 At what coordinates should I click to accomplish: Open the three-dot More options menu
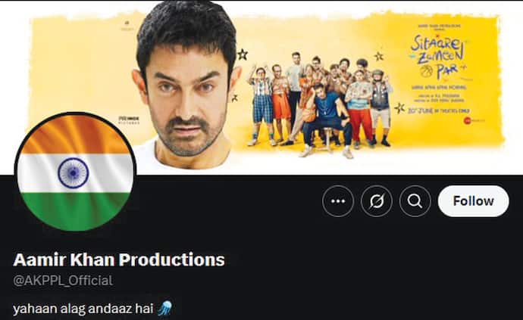click(338, 201)
